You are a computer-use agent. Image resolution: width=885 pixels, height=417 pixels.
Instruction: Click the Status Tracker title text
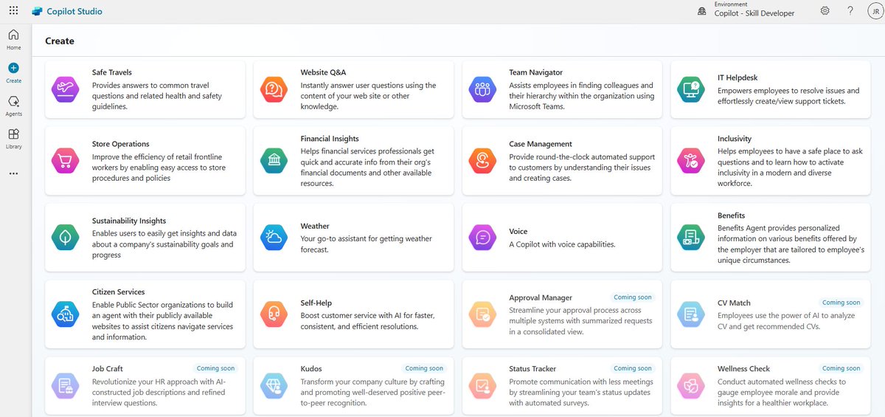coord(532,368)
